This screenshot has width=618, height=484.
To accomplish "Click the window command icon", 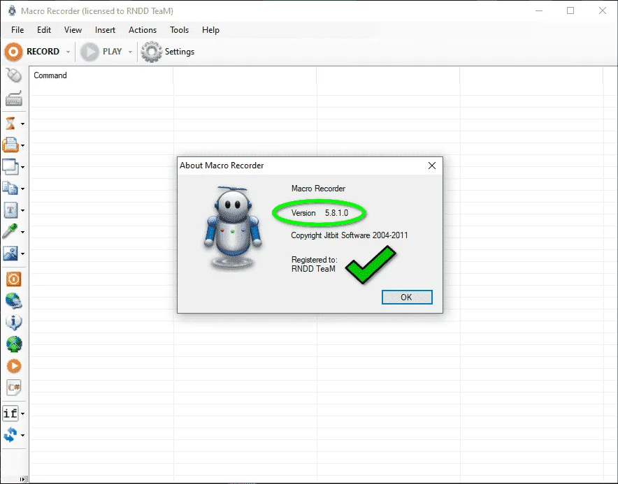I will coord(10,167).
